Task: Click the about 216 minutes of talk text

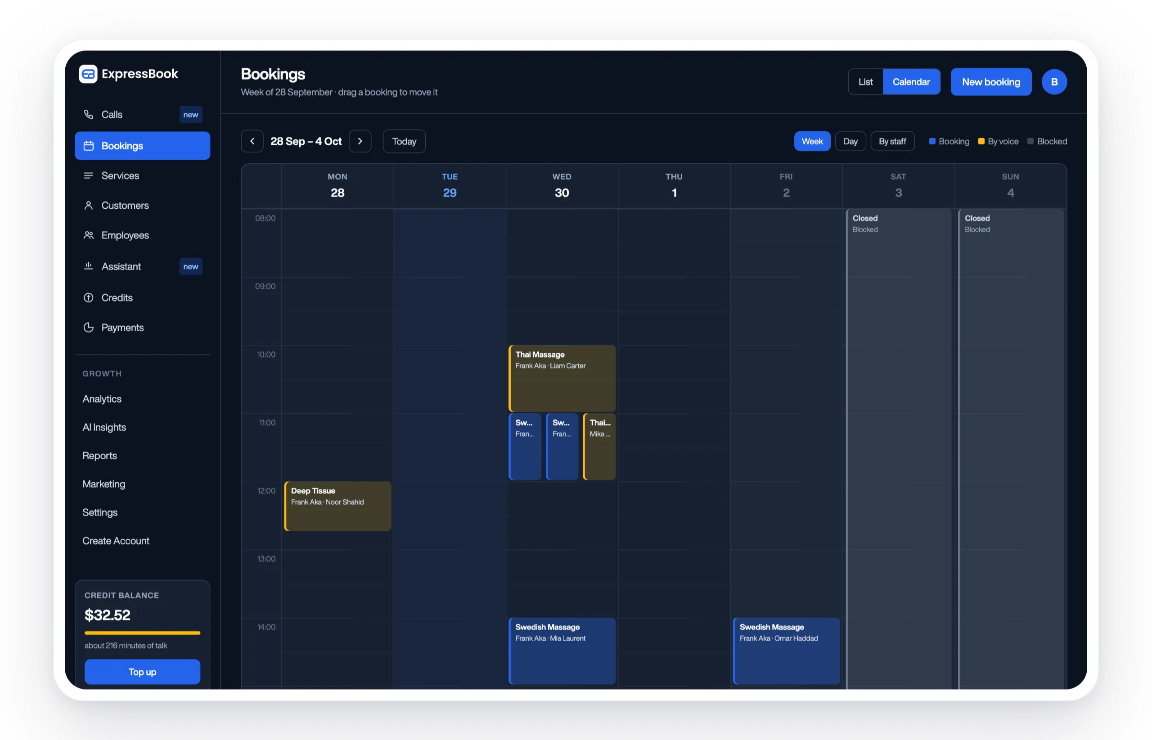Action: (126, 646)
